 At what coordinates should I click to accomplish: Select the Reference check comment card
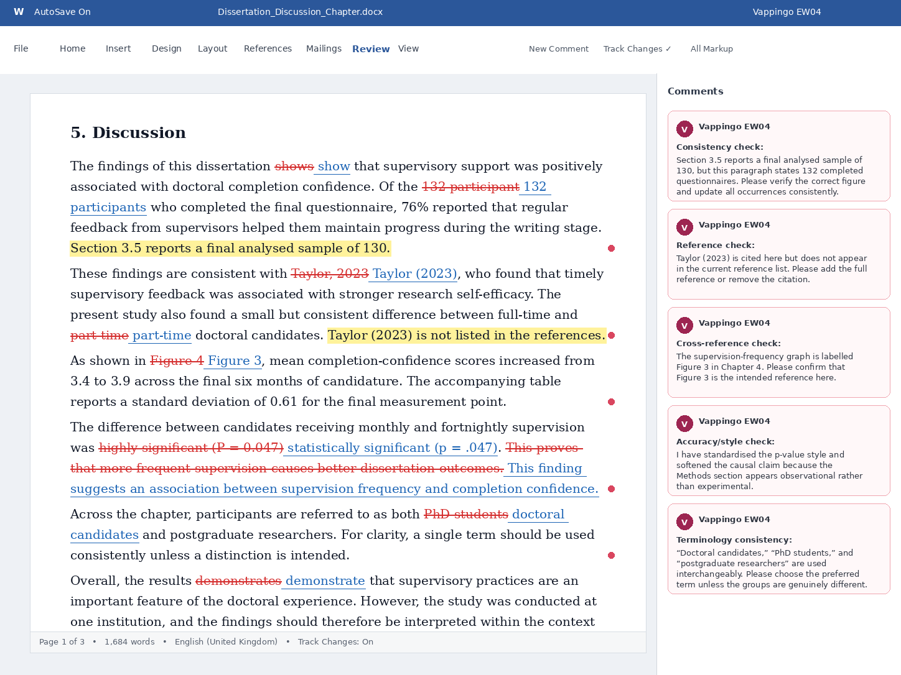[x=778, y=254]
